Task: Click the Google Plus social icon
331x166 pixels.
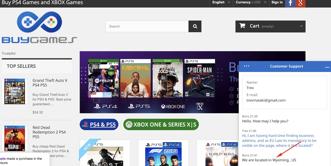Action: tap(300, 3)
